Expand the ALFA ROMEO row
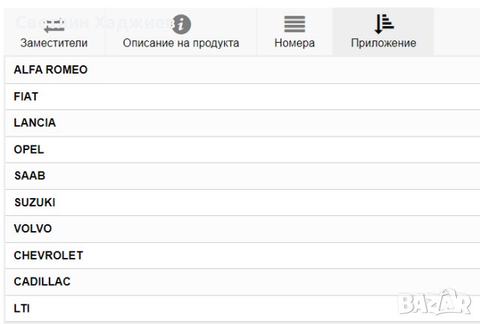 [x=50, y=70]
